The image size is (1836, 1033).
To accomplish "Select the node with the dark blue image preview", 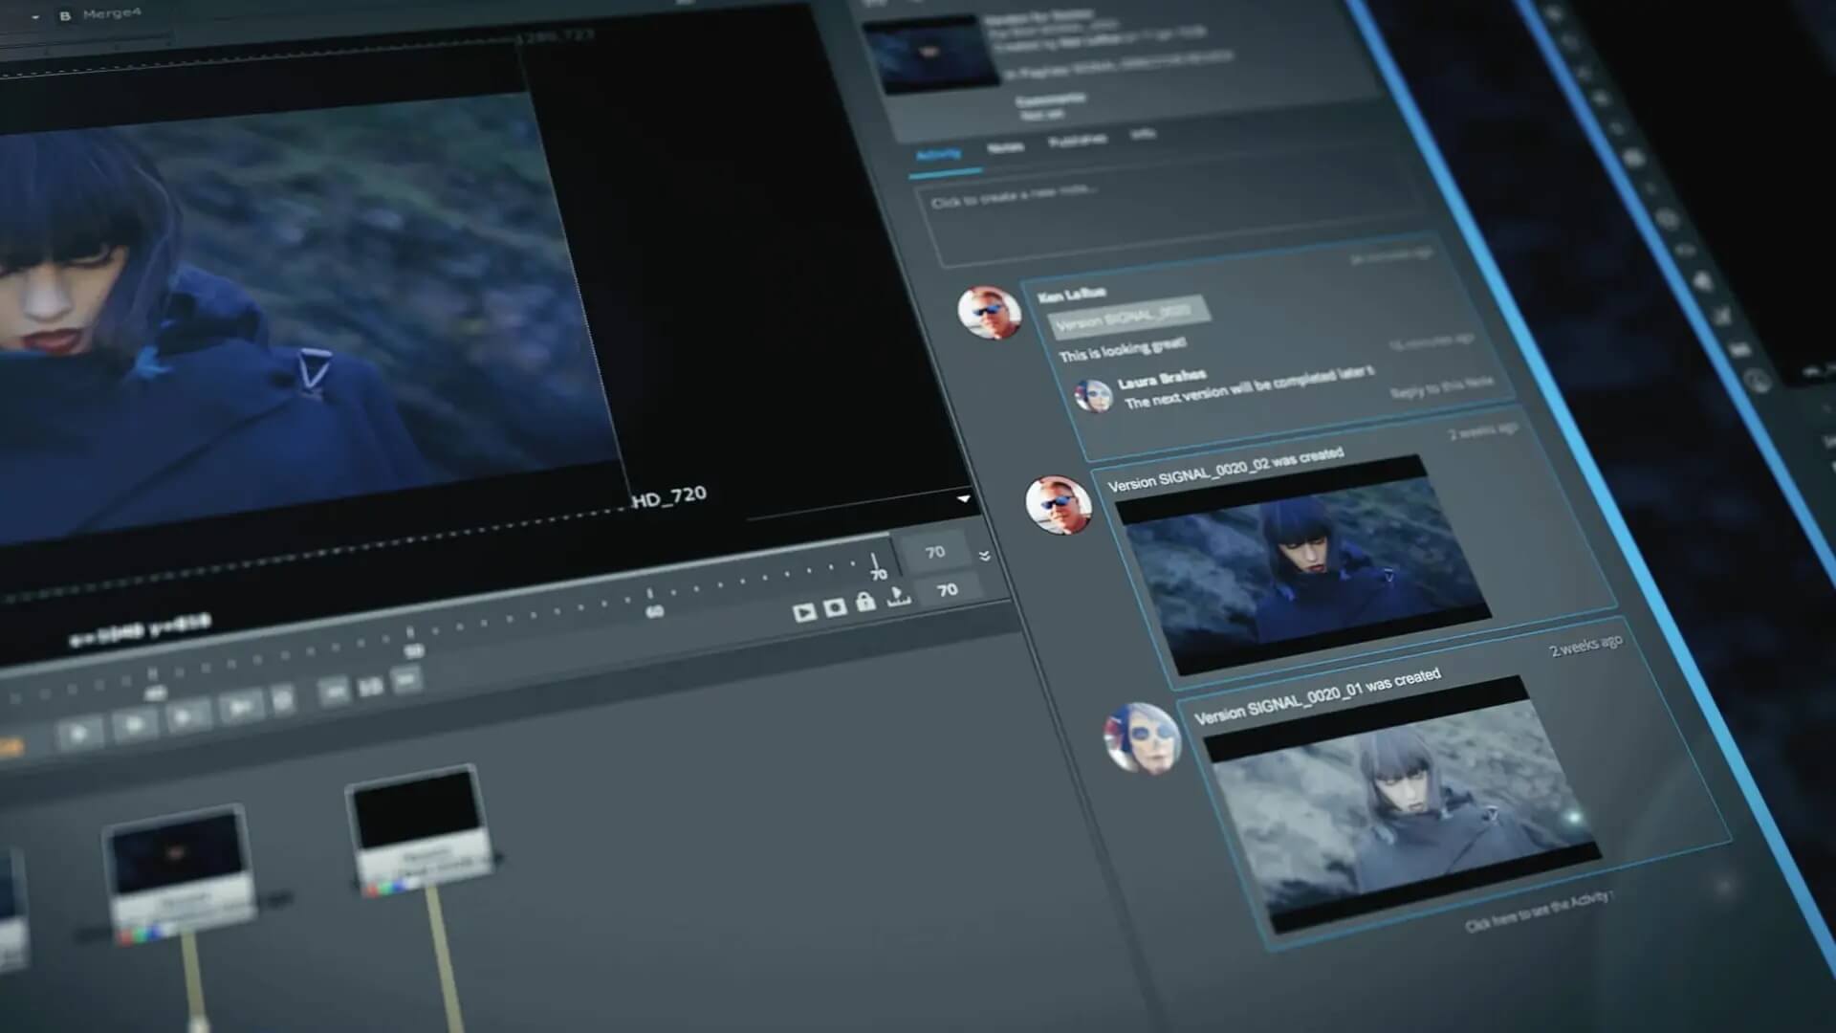I will [180, 875].
